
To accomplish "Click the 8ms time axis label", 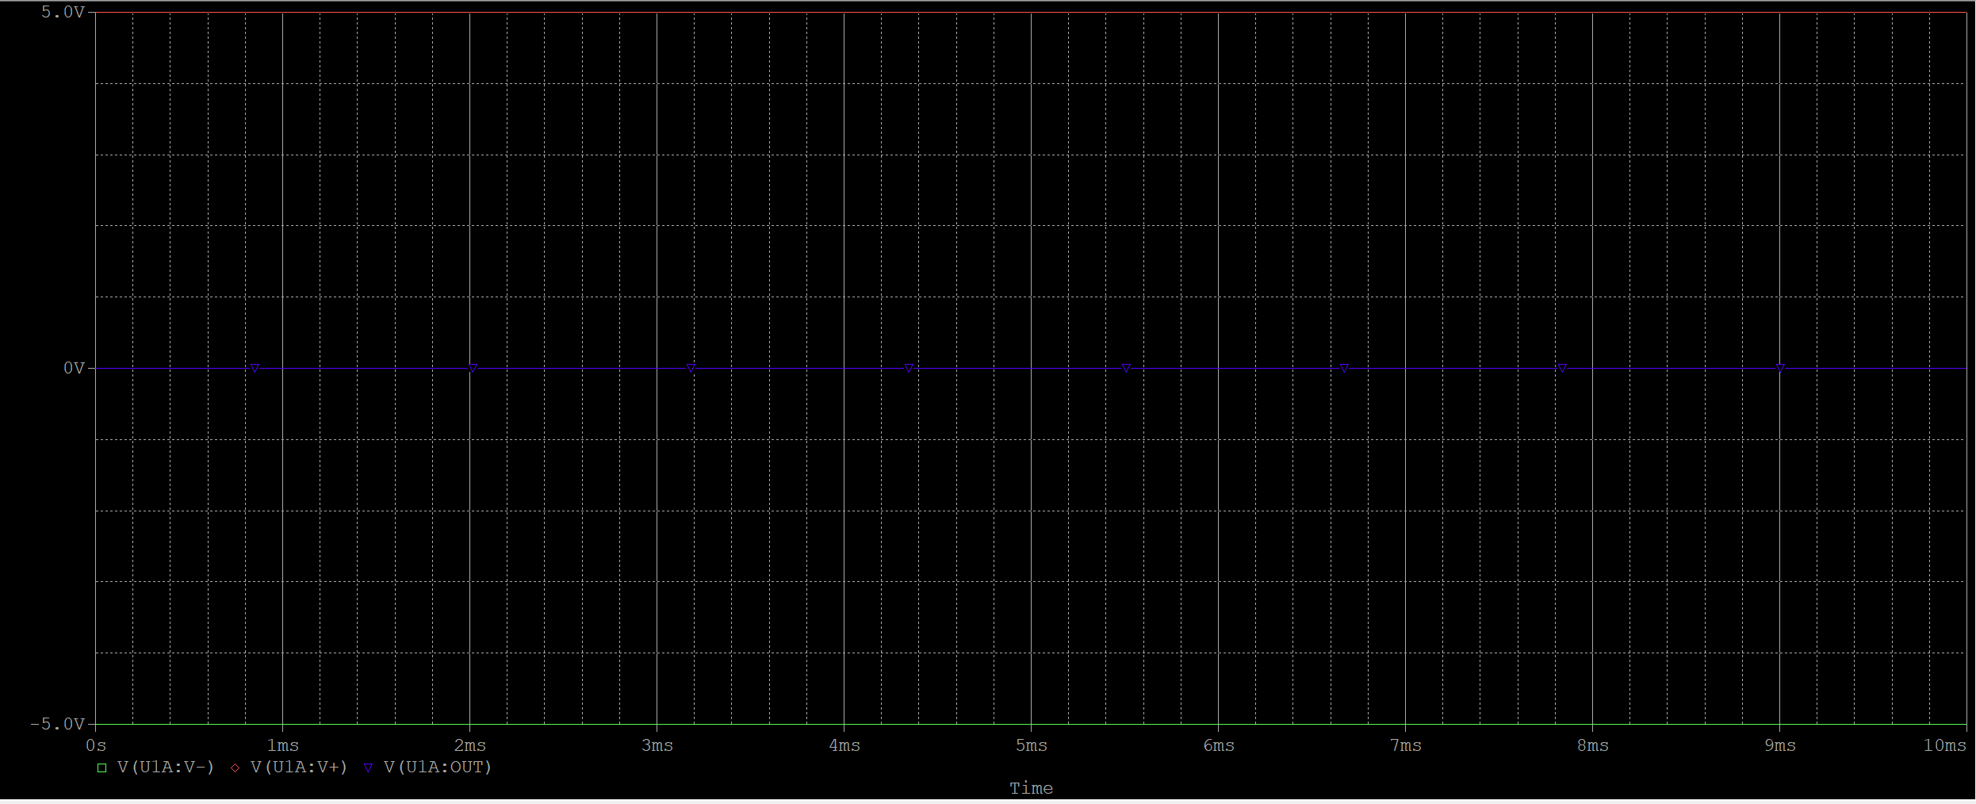I will [x=1593, y=745].
